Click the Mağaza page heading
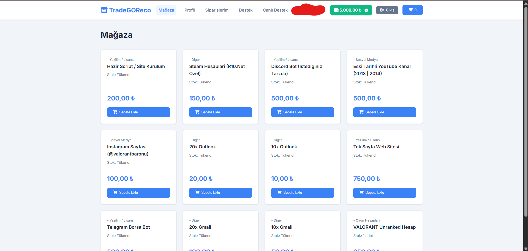 [x=117, y=35]
